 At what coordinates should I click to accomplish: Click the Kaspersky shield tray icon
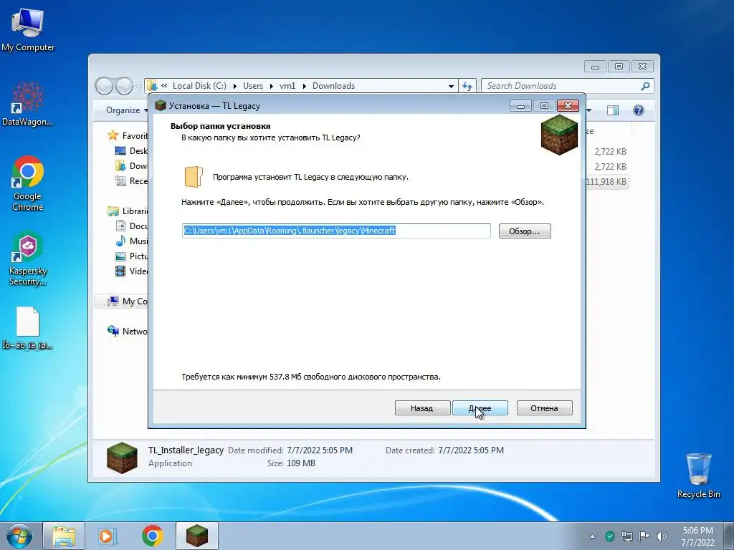click(x=609, y=536)
